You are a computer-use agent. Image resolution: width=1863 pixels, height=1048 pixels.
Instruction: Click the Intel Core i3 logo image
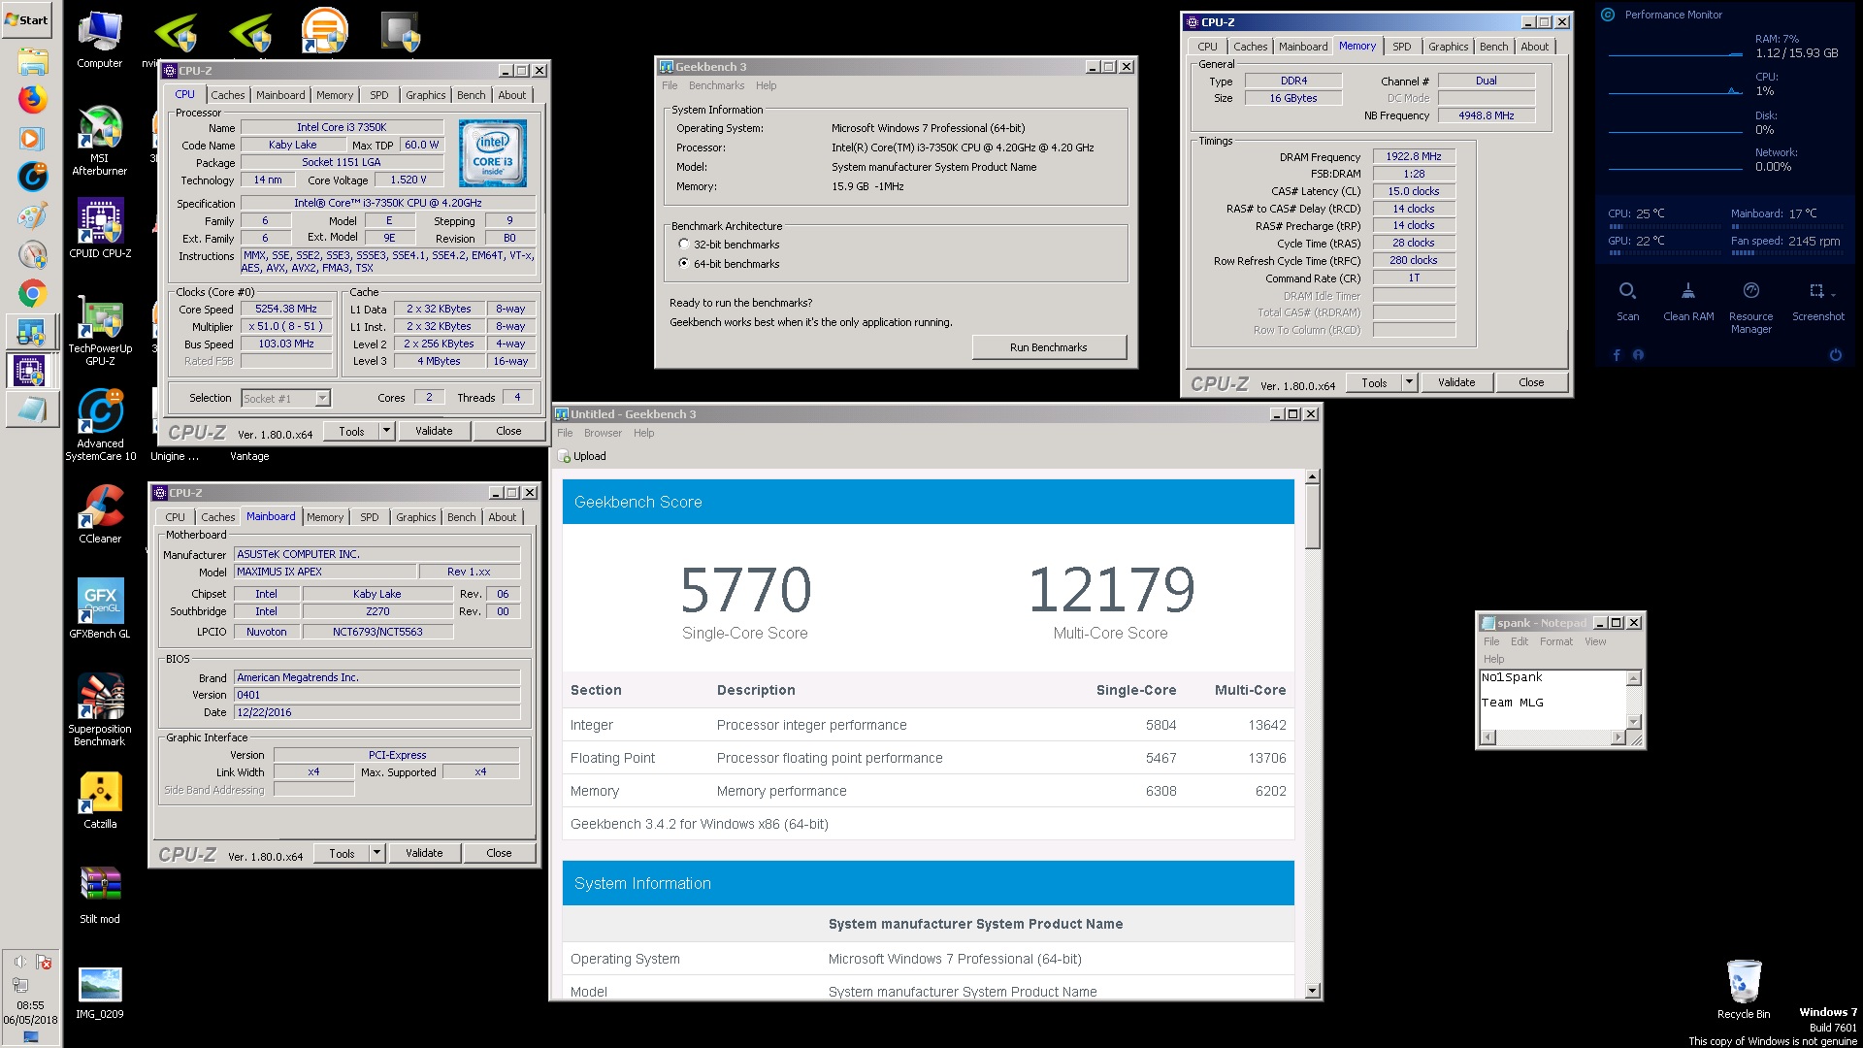[493, 152]
